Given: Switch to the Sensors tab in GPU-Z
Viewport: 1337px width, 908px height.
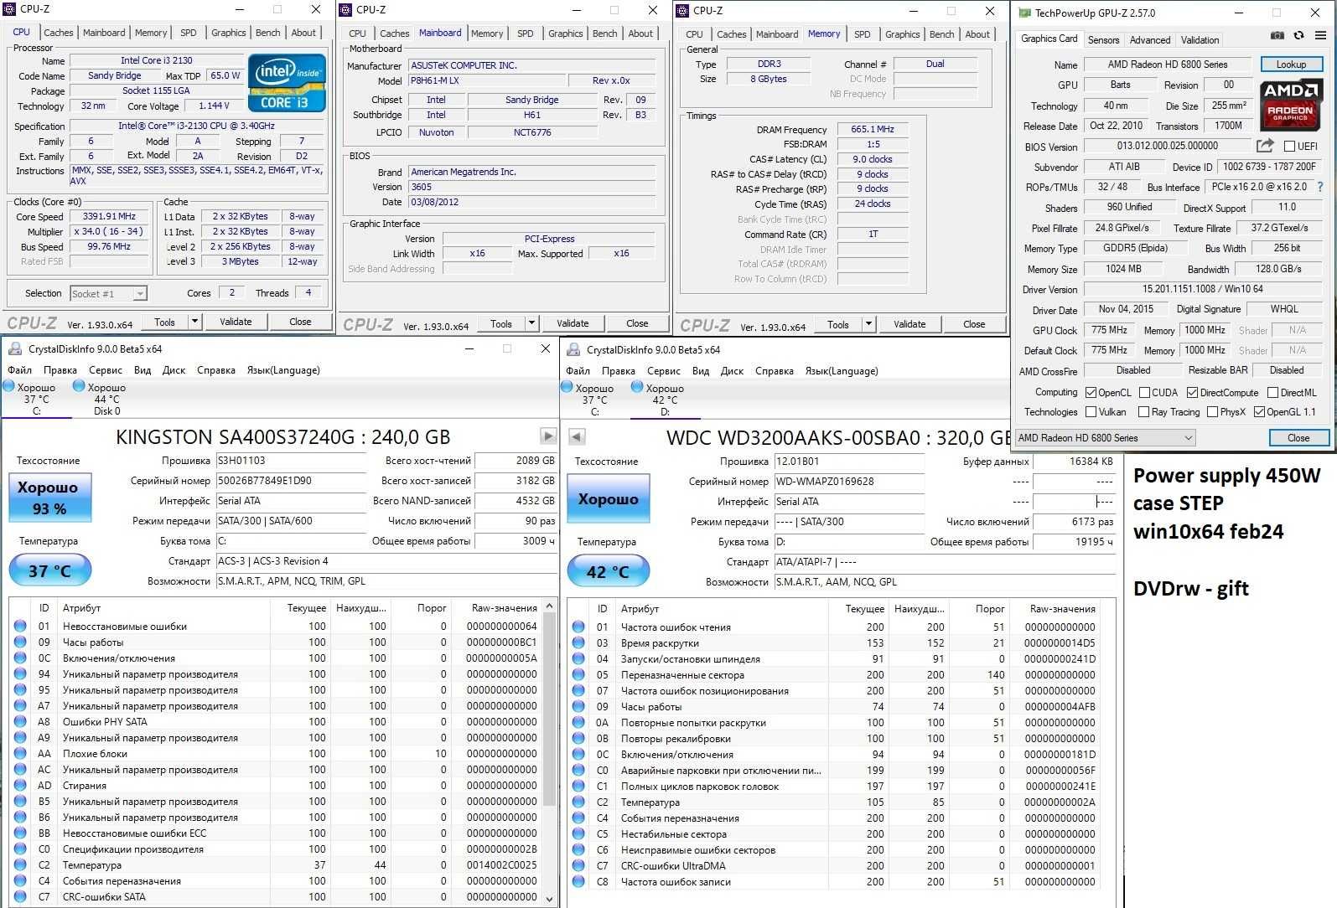Looking at the screenshot, I should point(1103,39).
